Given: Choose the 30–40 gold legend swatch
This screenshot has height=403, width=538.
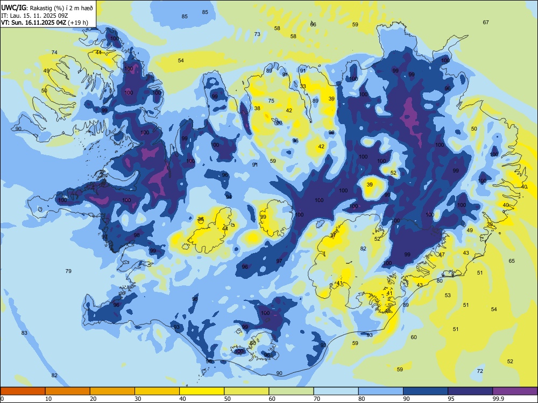Looking at the screenshot, I should pyautogui.click(x=157, y=391).
